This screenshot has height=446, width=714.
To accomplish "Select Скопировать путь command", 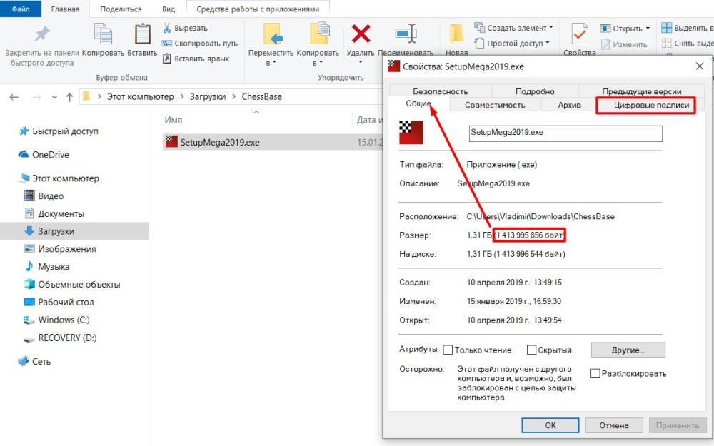I will (x=200, y=44).
